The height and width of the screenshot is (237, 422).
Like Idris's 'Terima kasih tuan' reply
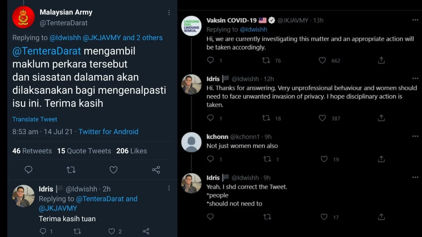pos(112,231)
